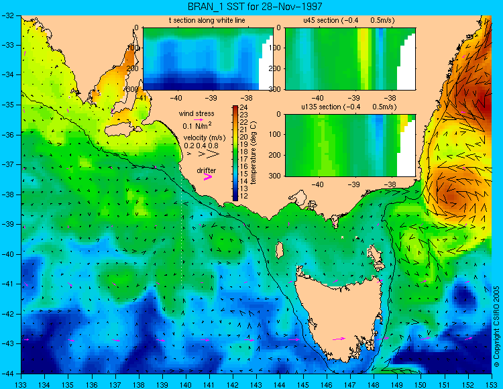Click the 'wind stress' legend label
The width and height of the screenshot is (503, 389).
197,113
